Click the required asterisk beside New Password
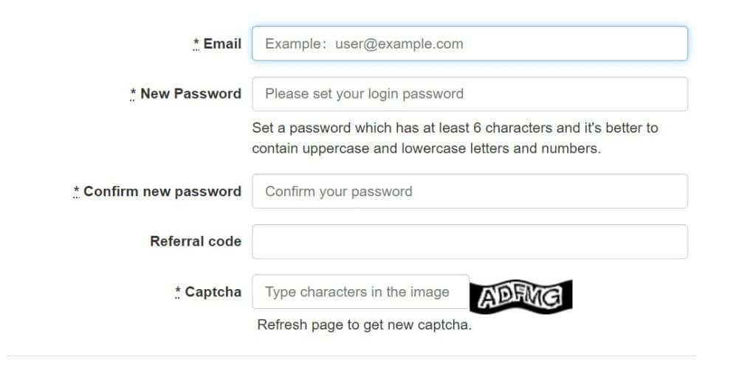 [x=133, y=94]
